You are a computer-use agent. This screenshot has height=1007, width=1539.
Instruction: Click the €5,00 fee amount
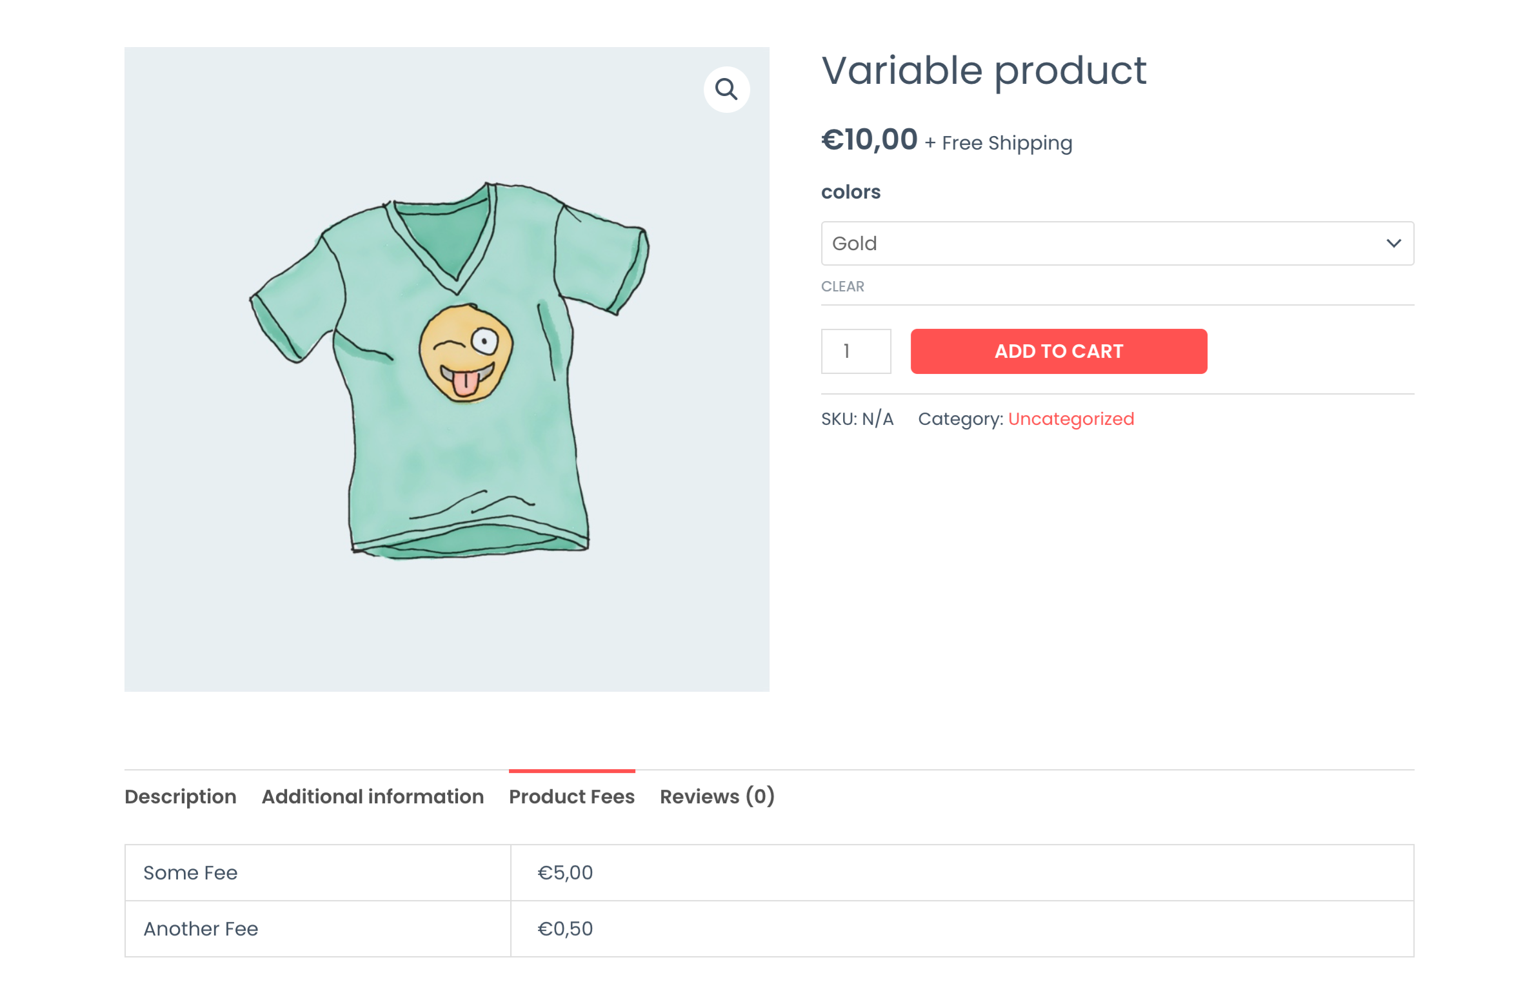565,872
